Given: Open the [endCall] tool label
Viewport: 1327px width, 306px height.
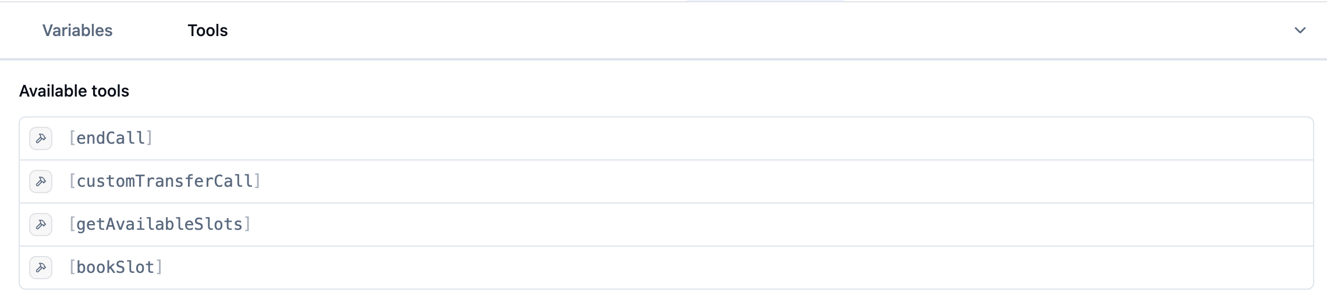Looking at the screenshot, I should coord(111,138).
